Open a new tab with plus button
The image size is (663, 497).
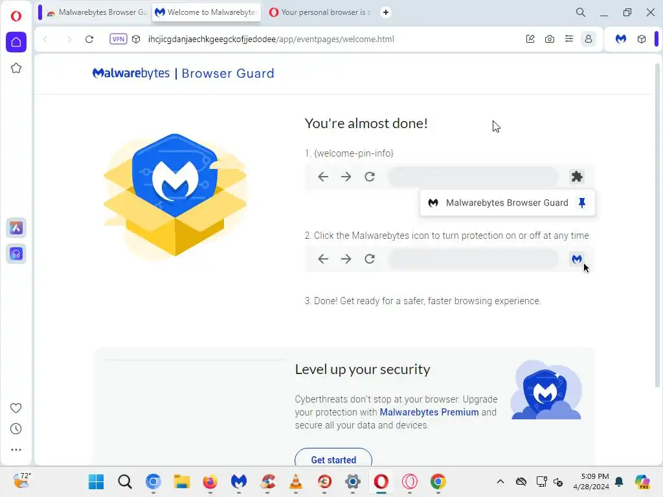point(386,12)
